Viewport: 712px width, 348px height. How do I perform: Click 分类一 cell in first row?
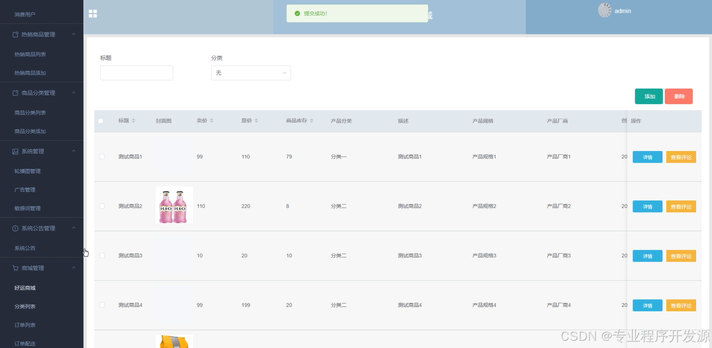(339, 156)
